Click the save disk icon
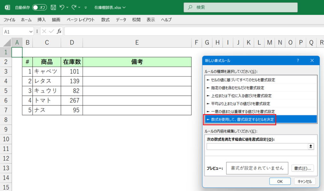Viewport: 324px width, 191px height. coord(53,8)
